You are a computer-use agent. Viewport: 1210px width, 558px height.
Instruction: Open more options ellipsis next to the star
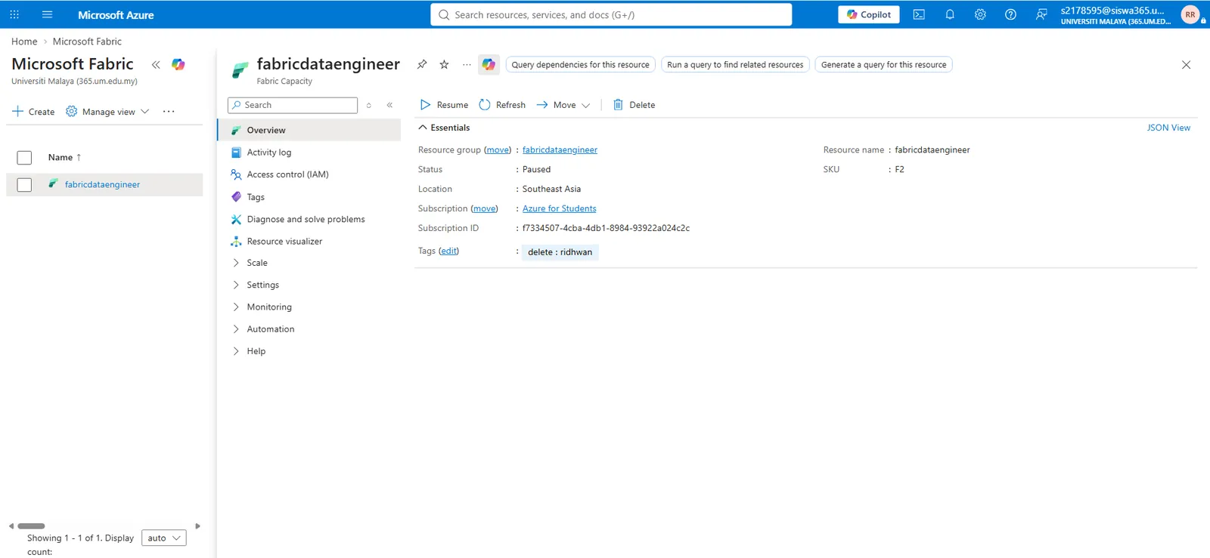click(467, 64)
